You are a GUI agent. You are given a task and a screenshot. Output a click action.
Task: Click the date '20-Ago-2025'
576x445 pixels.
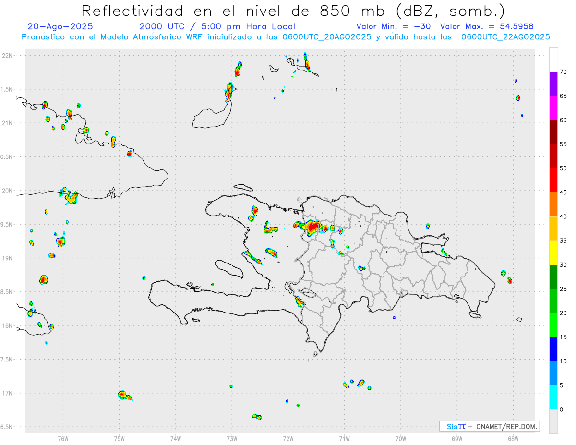[60, 26]
